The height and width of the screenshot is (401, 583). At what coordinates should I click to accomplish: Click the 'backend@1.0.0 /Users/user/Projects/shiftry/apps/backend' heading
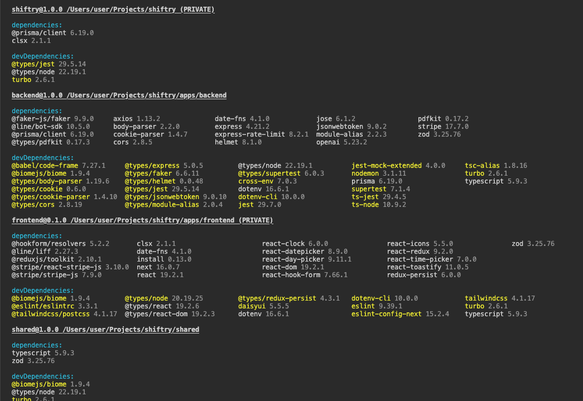119,95
